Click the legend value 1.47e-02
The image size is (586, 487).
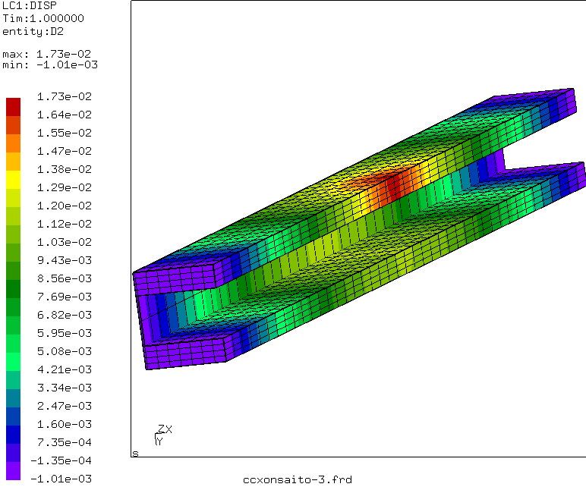(65, 151)
